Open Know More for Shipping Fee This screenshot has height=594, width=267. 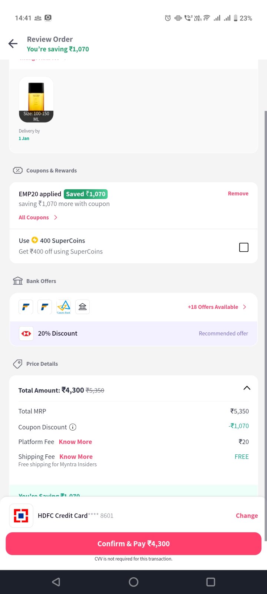point(76,457)
